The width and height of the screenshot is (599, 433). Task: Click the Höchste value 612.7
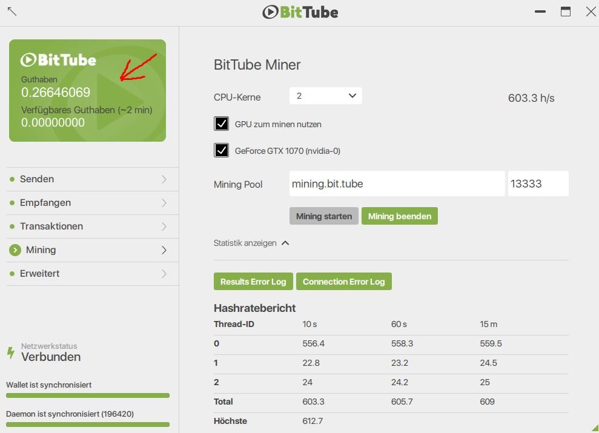pos(313,421)
